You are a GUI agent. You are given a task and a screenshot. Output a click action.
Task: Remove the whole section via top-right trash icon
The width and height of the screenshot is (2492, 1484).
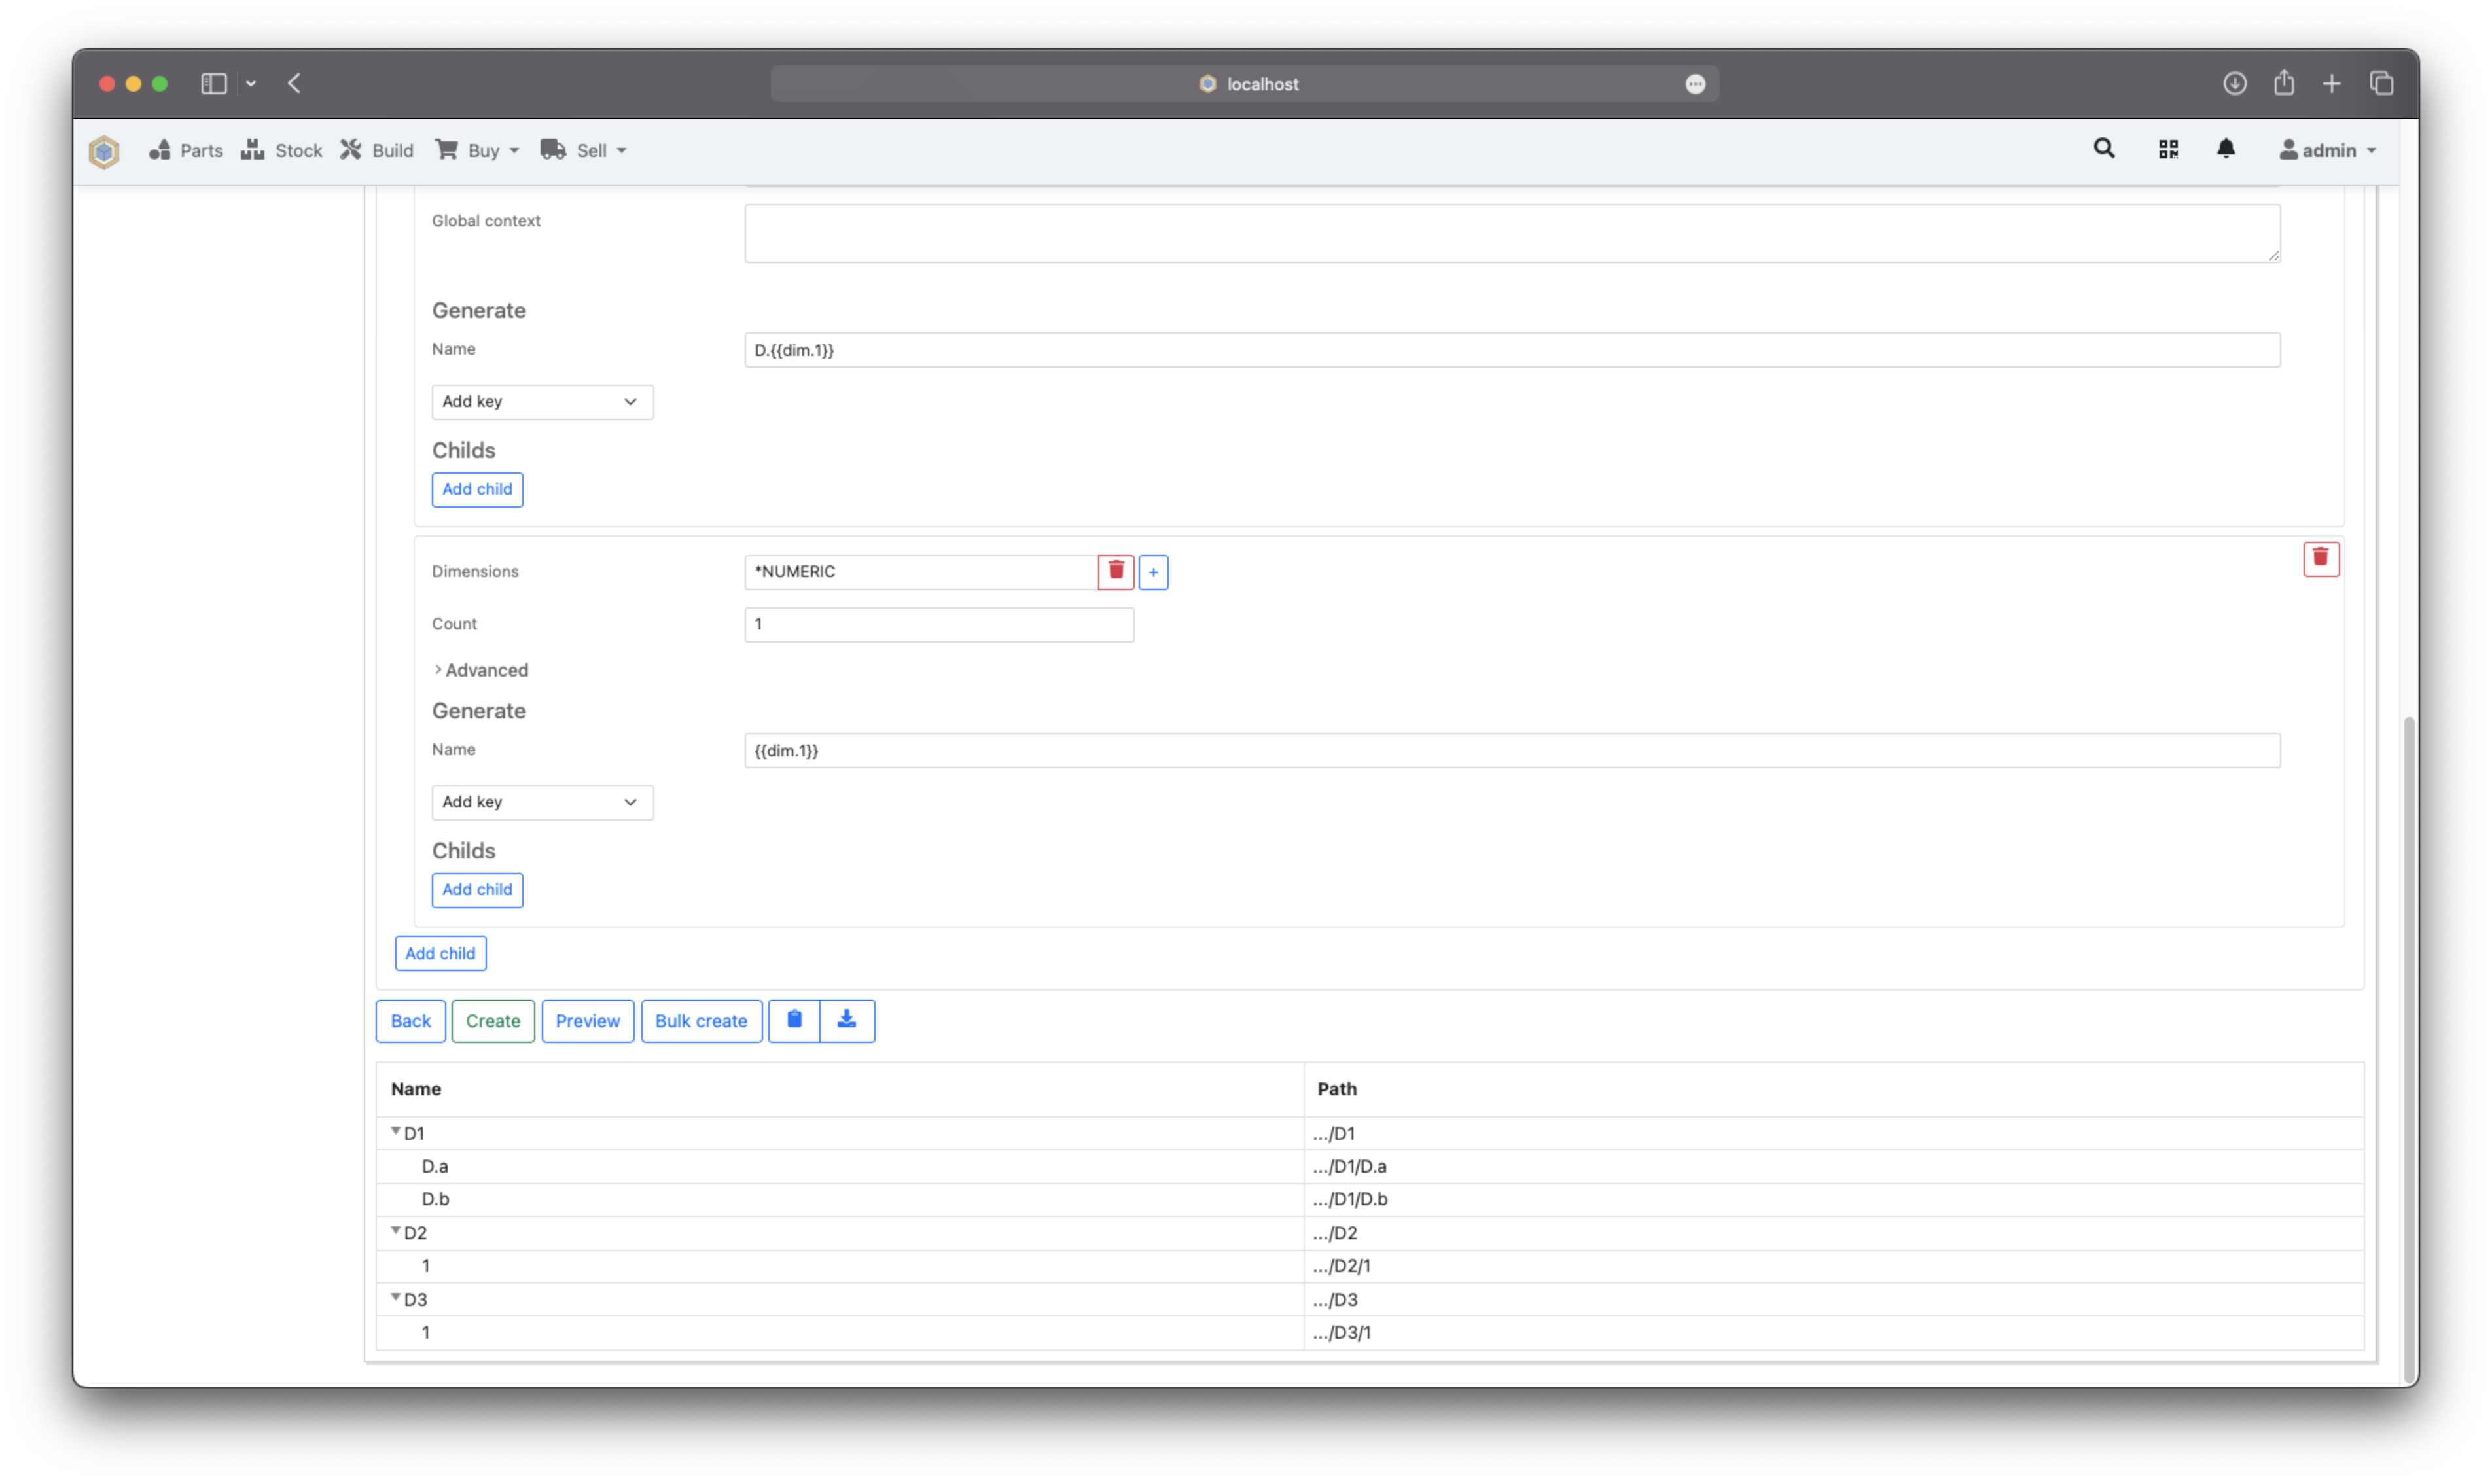tap(2321, 559)
